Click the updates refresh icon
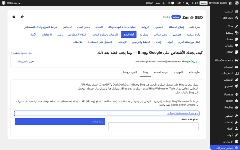Viewport: 240px width, 150px height. (196, 3)
